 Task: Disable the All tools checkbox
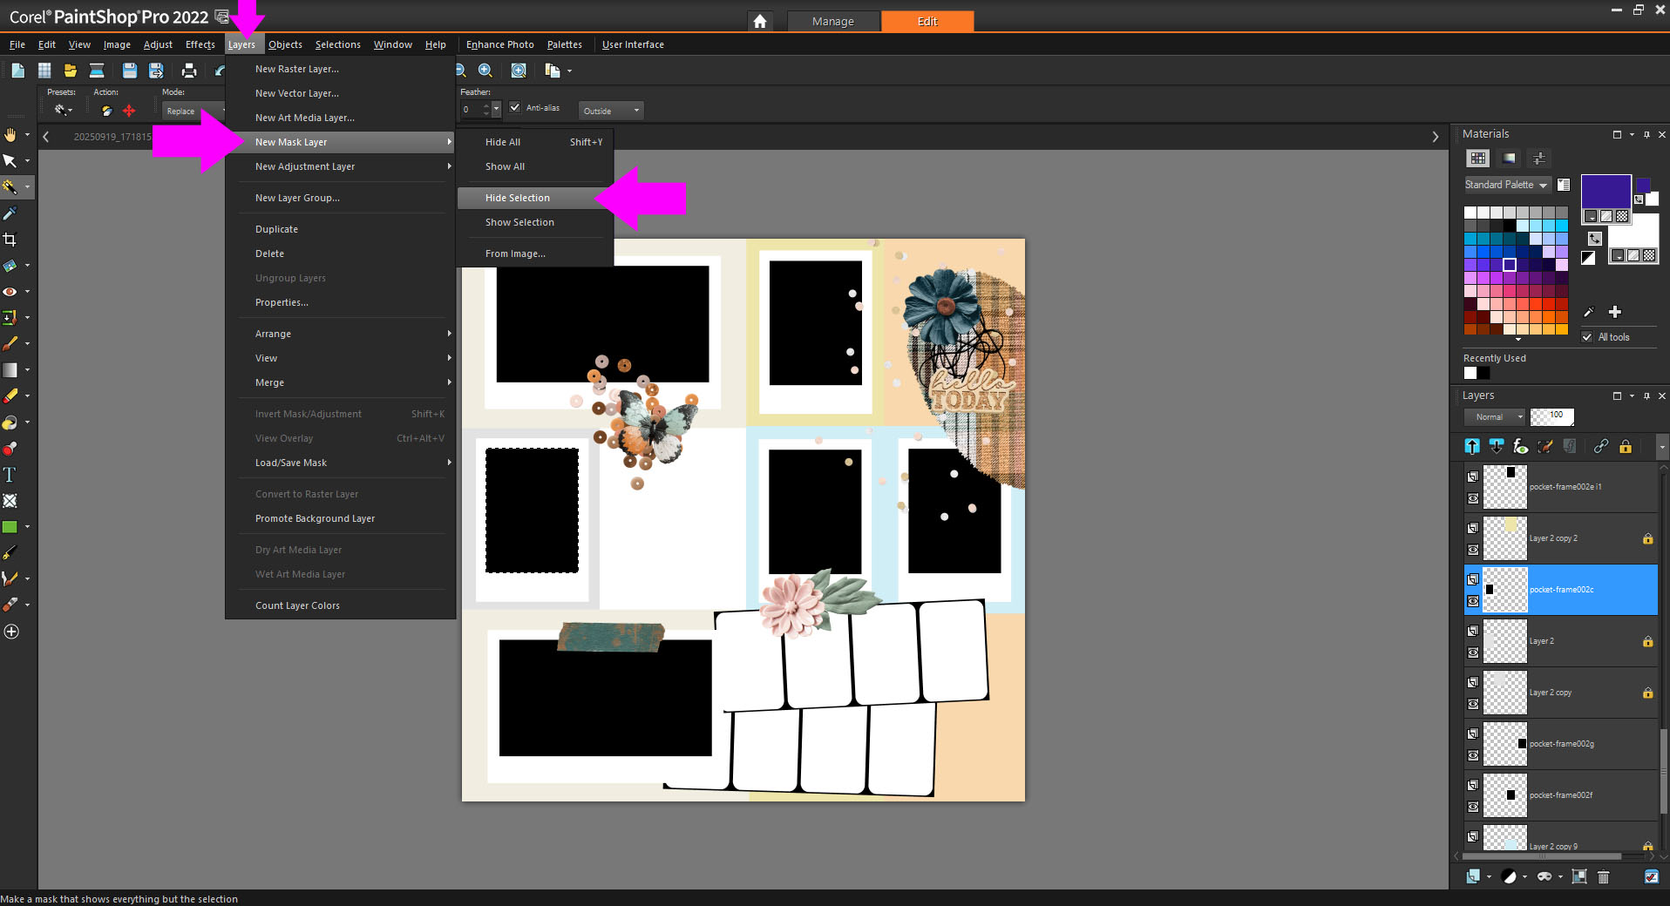coord(1587,337)
